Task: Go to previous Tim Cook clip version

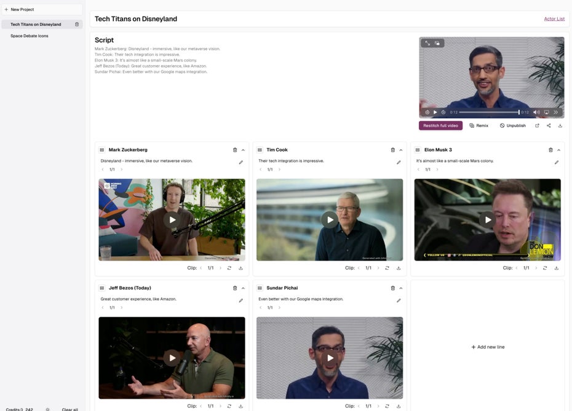Action: click(359, 268)
